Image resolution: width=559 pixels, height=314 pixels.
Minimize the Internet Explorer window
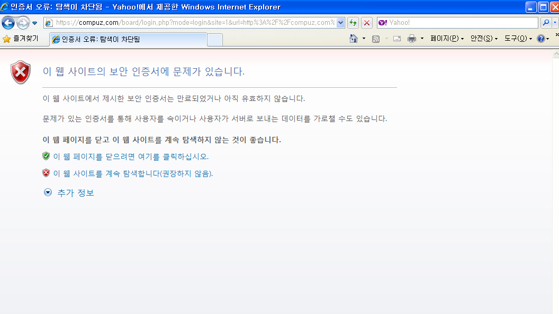pyautogui.click(x=531, y=7)
